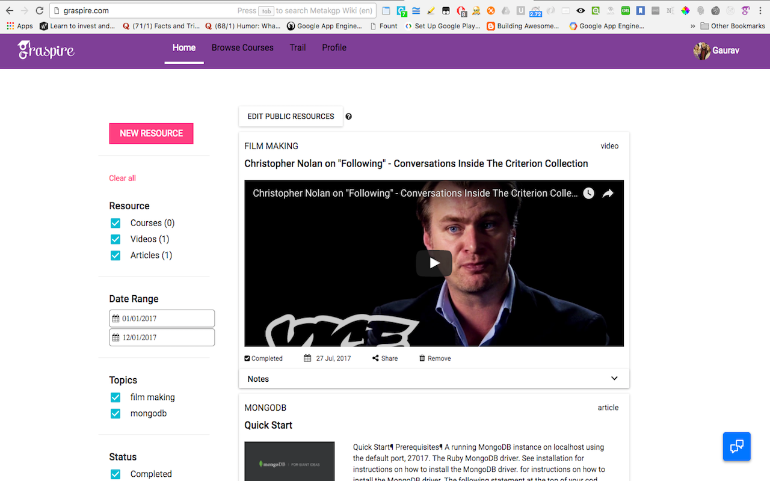Viewport: 770px width, 481px height.
Task: Click the MONGODB category label
Action: (265, 408)
